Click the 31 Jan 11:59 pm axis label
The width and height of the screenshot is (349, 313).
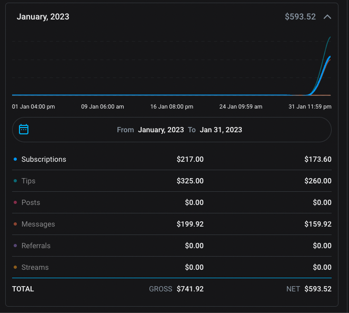coord(310,107)
